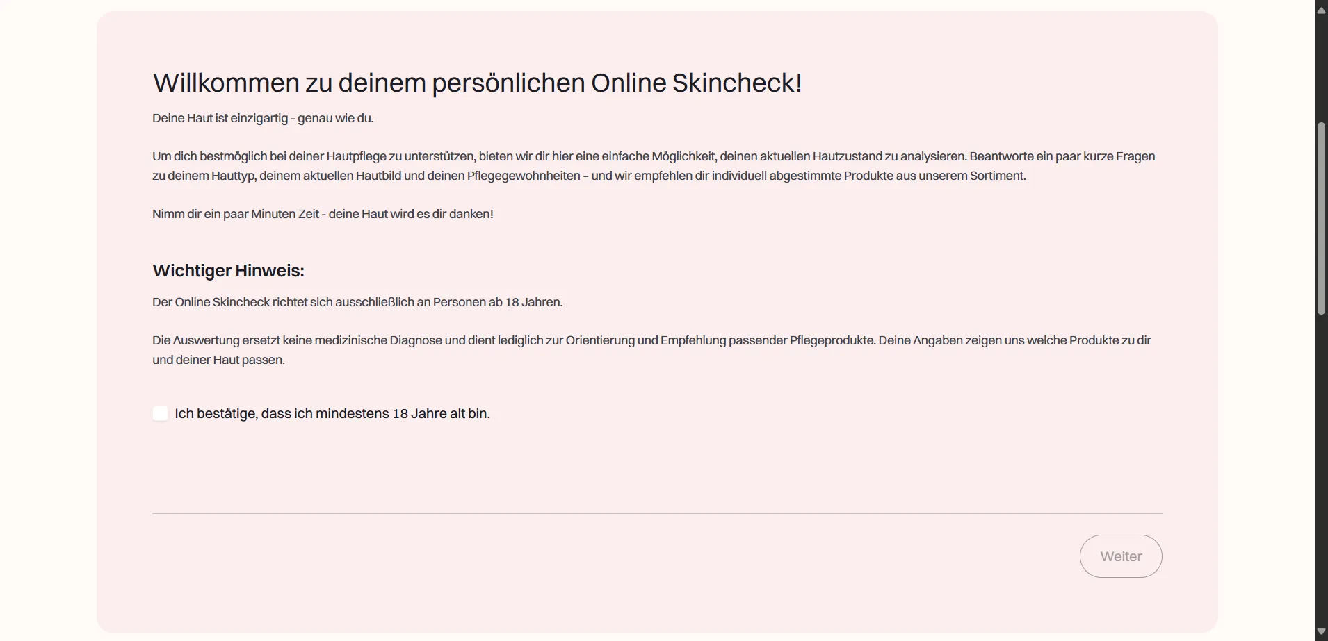Click the text line 'und deiner Haut passen.'
This screenshot has height=641, width=1328.
(218, 360)
